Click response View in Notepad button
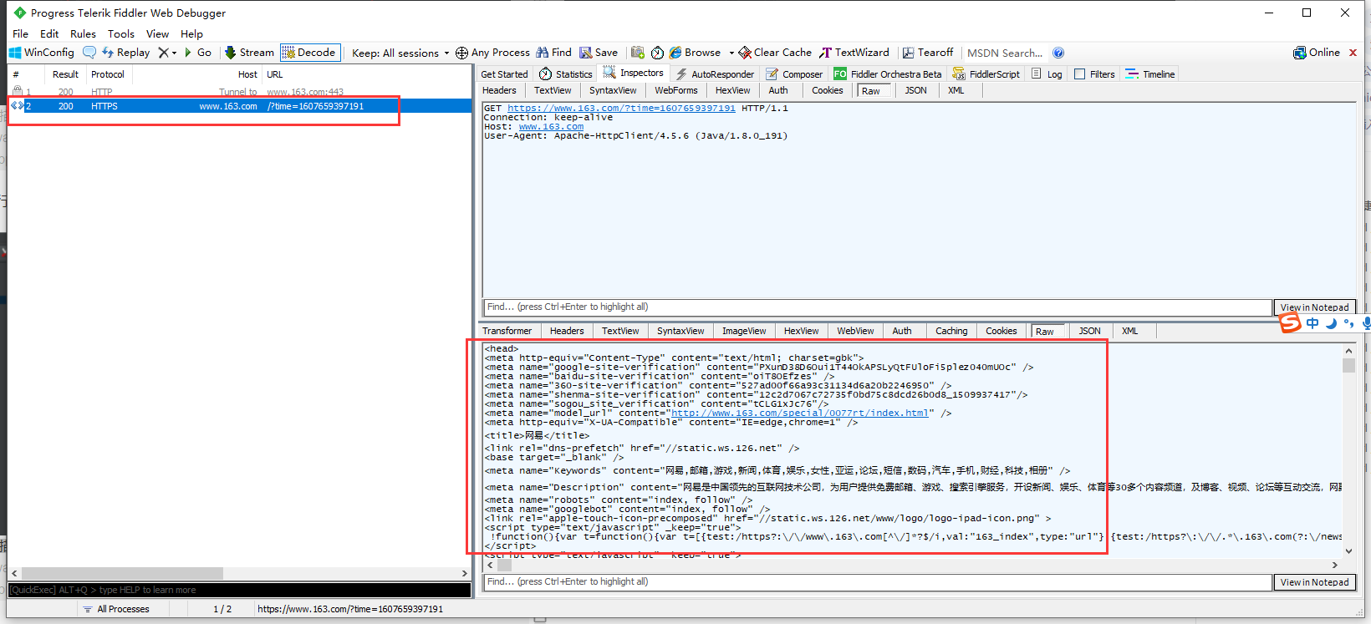The height and width of the screenshot is (624, 1371). (x=1314, y=582)
